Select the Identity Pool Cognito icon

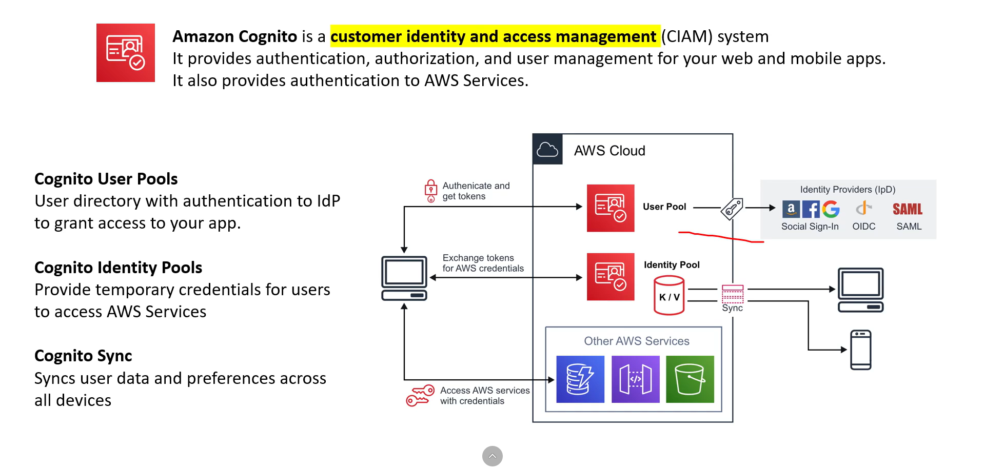pyautogui.click(x=611, y=277)
